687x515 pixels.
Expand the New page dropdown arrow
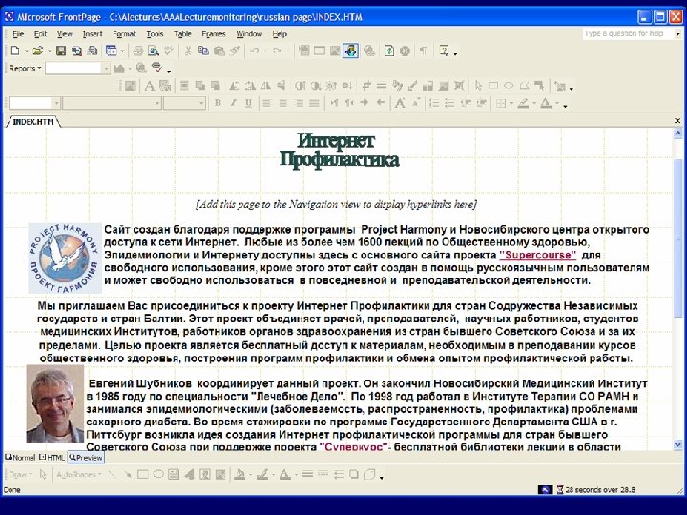(x=26, y=51)
